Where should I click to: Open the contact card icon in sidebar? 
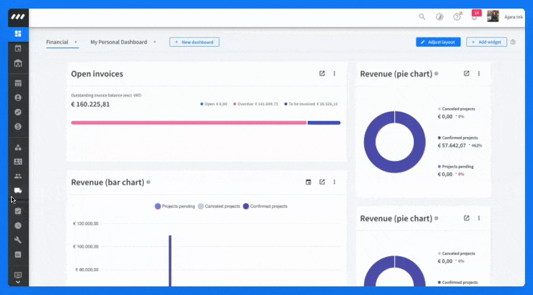pos(18,162)
